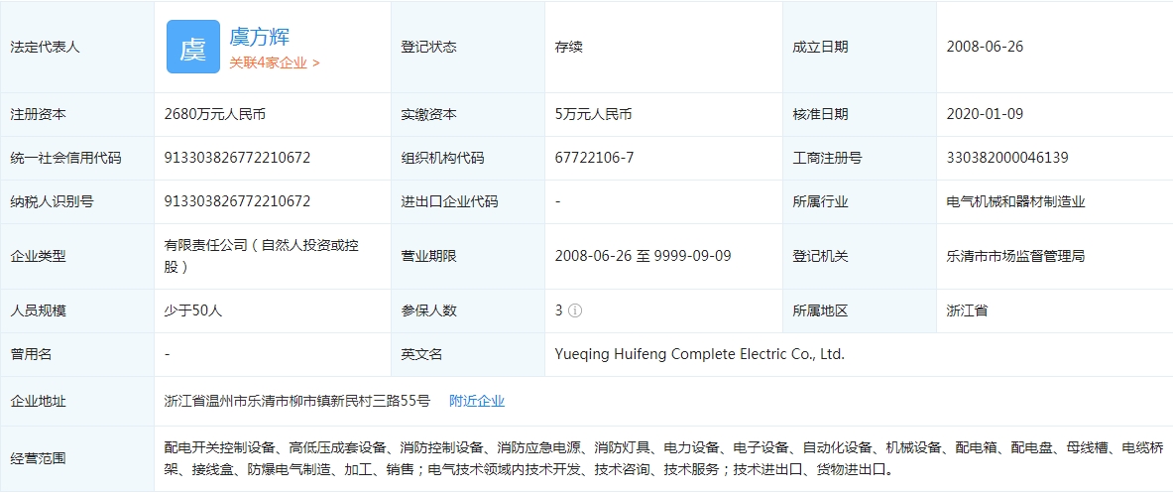Select the approval date 2020-01-09
Screen dimensions: 1173x494
tap(985, 114)
